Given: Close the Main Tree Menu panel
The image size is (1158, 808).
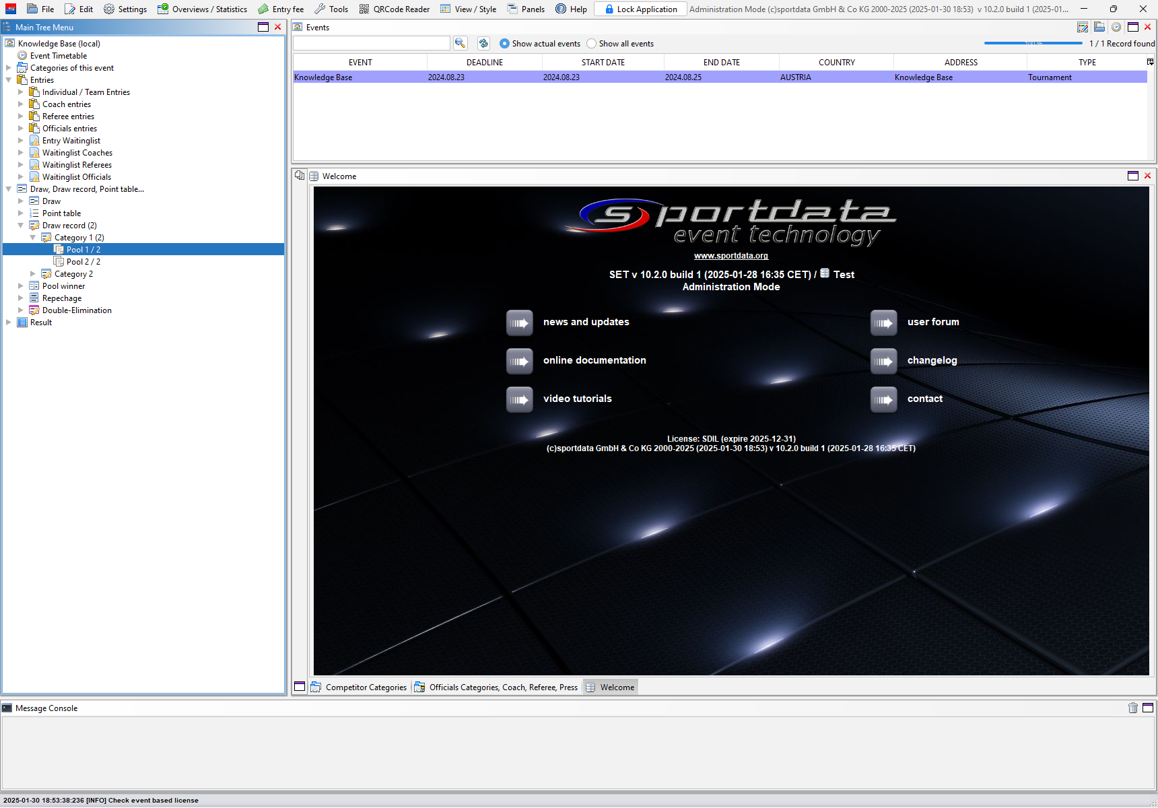Looking at the screenshot, I should pyautogui.click(x=277, y=27).
